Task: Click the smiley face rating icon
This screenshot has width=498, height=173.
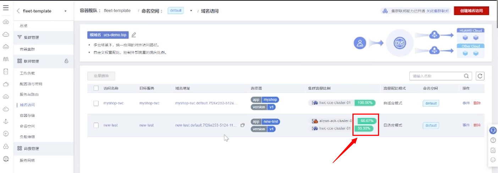Action: coord(493,160)
